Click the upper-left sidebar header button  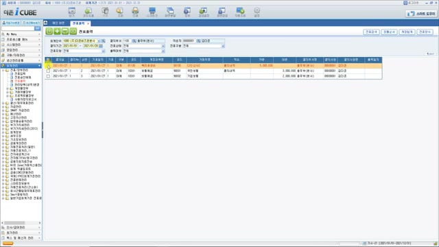(11, 23)
